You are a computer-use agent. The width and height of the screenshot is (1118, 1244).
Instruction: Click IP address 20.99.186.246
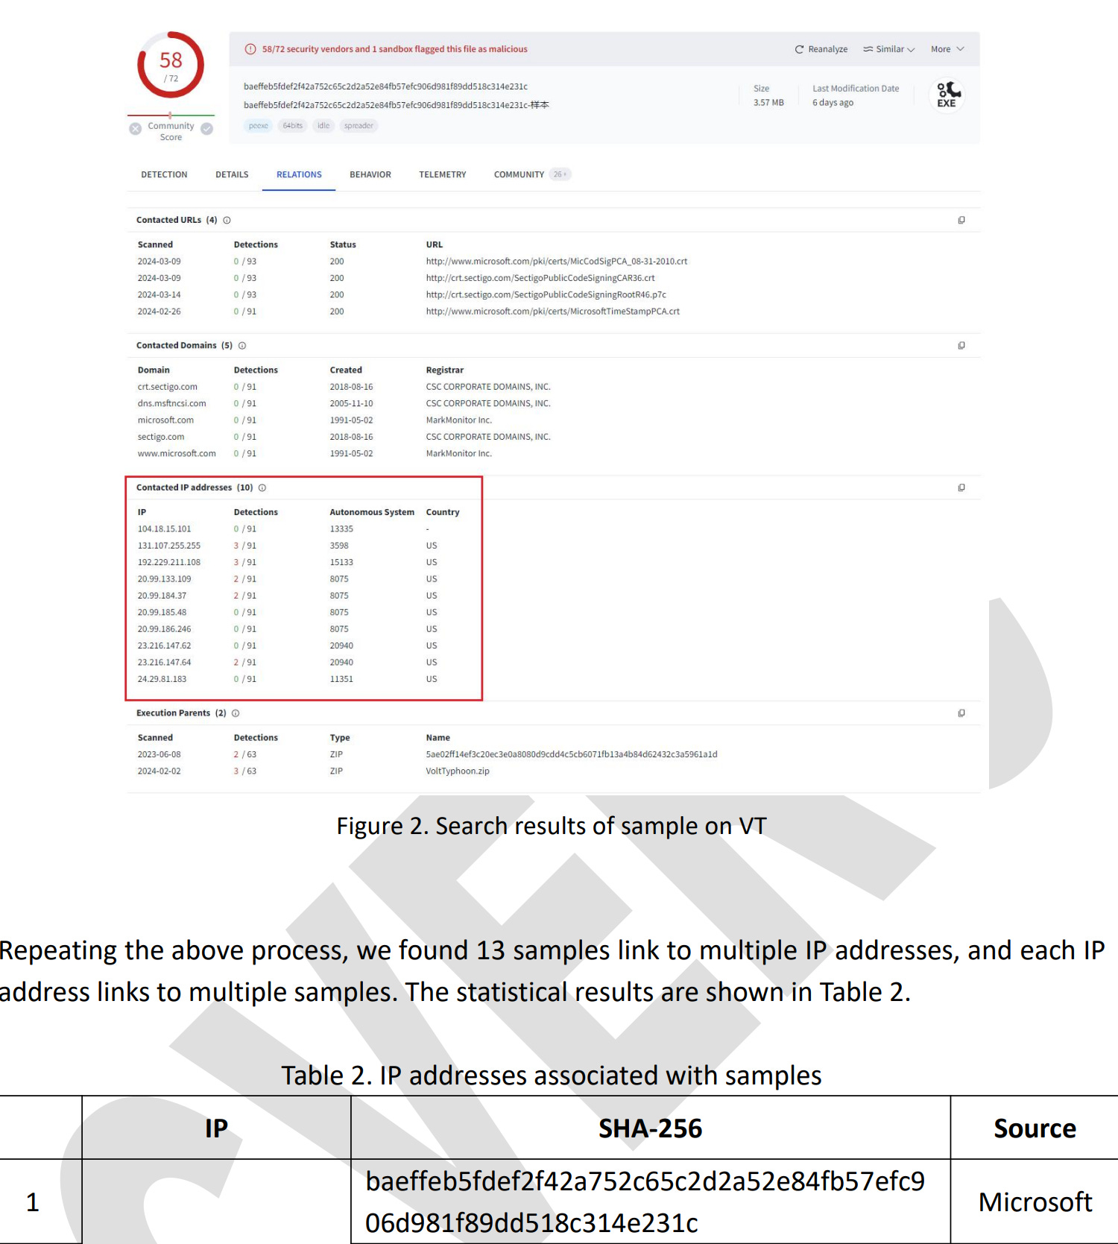(x=165, y=629)
